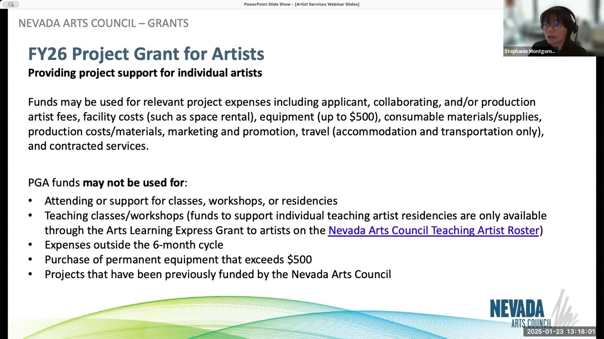Click the bullet about permanent equipment exceeding $500
This screenshot has height=339, width=604.
point(178,259)
